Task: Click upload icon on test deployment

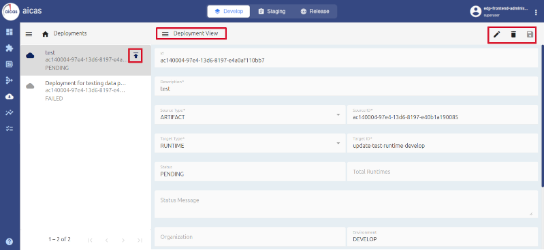Action: (x=135, y=55)
